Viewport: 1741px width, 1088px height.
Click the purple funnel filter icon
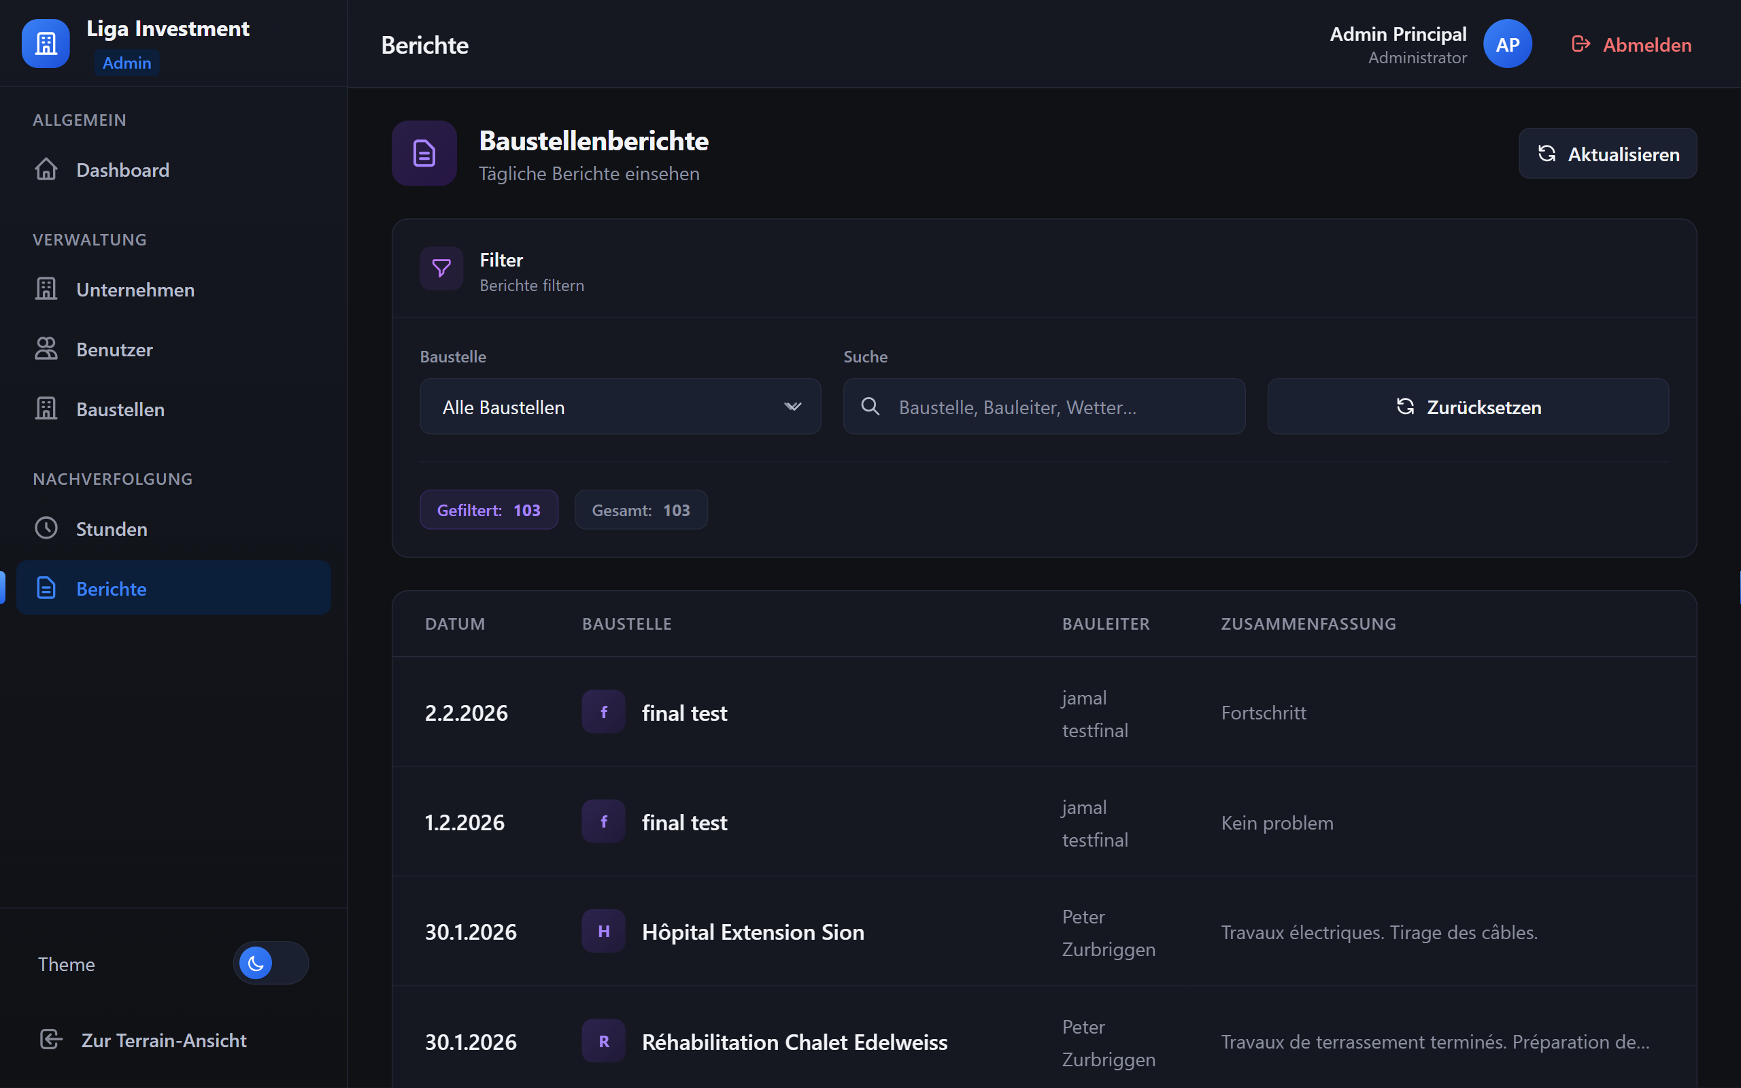441,269
